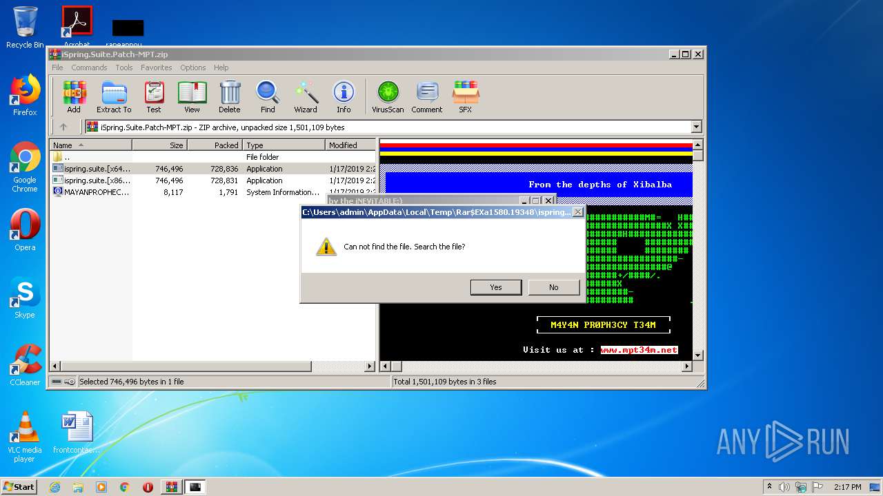Viewport: 883px width, 496px height.
Task: Select the parent folder '..' row
Action: click(212, 157)
